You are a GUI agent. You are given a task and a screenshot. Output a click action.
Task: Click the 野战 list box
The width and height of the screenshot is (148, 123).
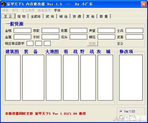click(88, 78)
